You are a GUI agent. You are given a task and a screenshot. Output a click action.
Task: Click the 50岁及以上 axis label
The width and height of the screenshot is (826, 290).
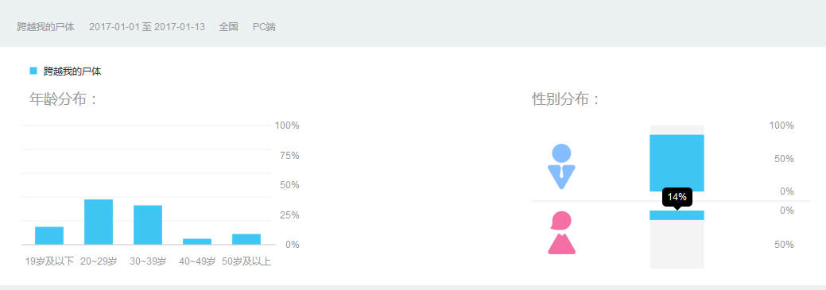coord(246,261)
